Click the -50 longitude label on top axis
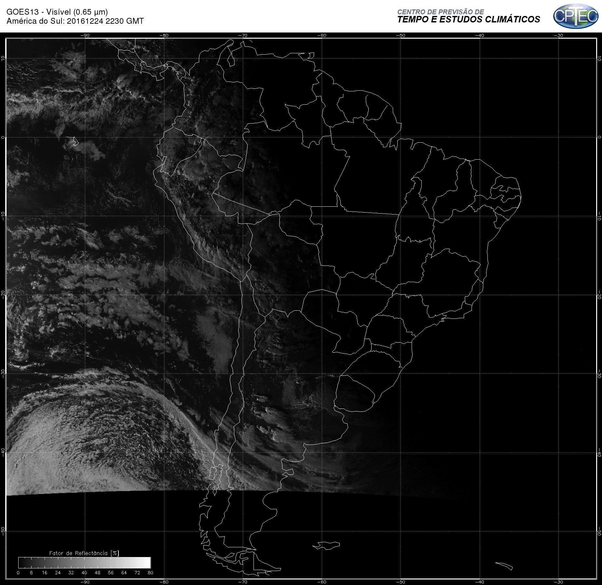Image resolution: width=602 pixels, height=585 pixels. pos(401,35)
